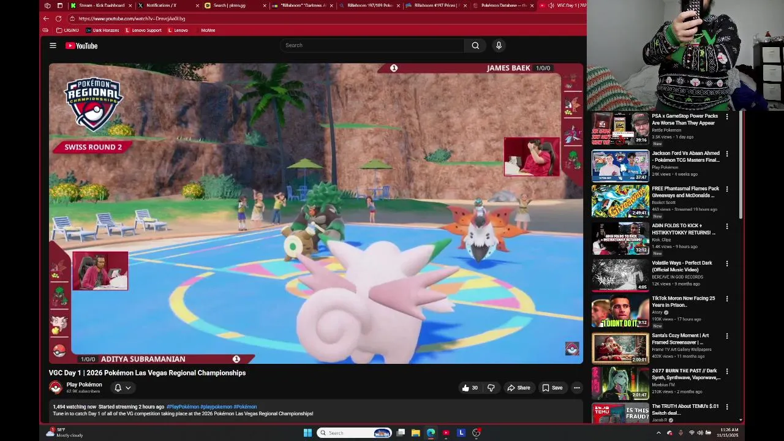
Task: Start voice search with the microphone icon
Action: [x=499, y=45]
